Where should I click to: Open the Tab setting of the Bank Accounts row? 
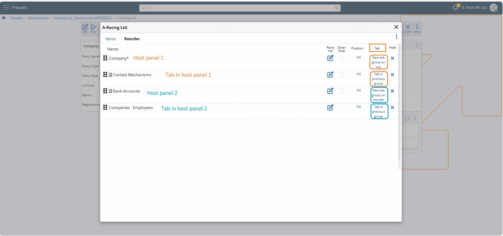[378, 95]
